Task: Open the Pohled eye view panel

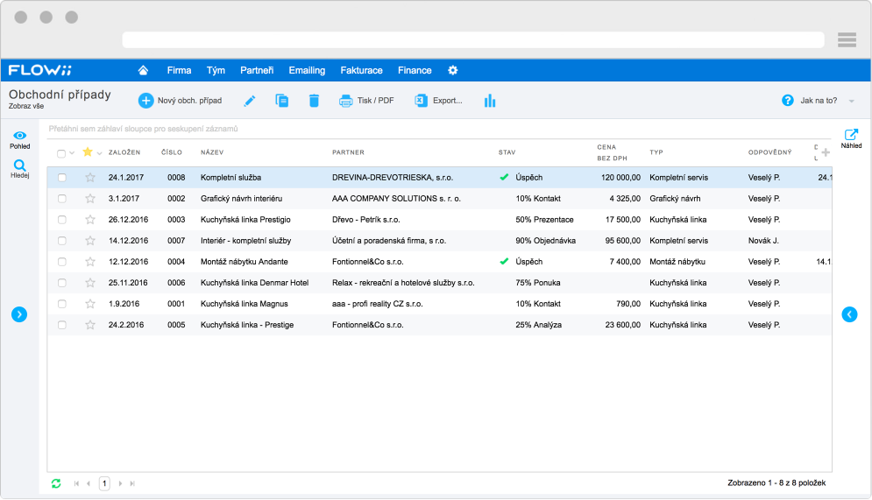Action: (x=19, y=140)
